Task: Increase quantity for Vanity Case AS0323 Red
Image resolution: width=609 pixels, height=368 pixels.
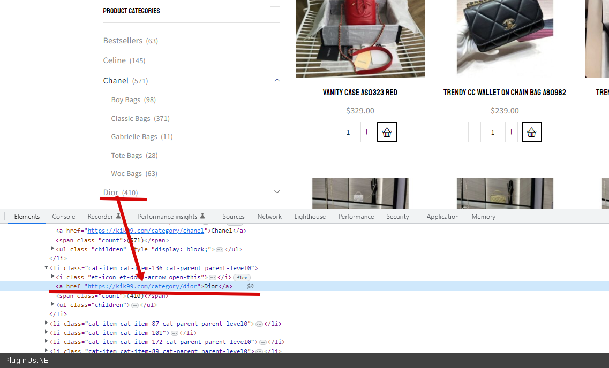Action: click(x=366, y=132)
